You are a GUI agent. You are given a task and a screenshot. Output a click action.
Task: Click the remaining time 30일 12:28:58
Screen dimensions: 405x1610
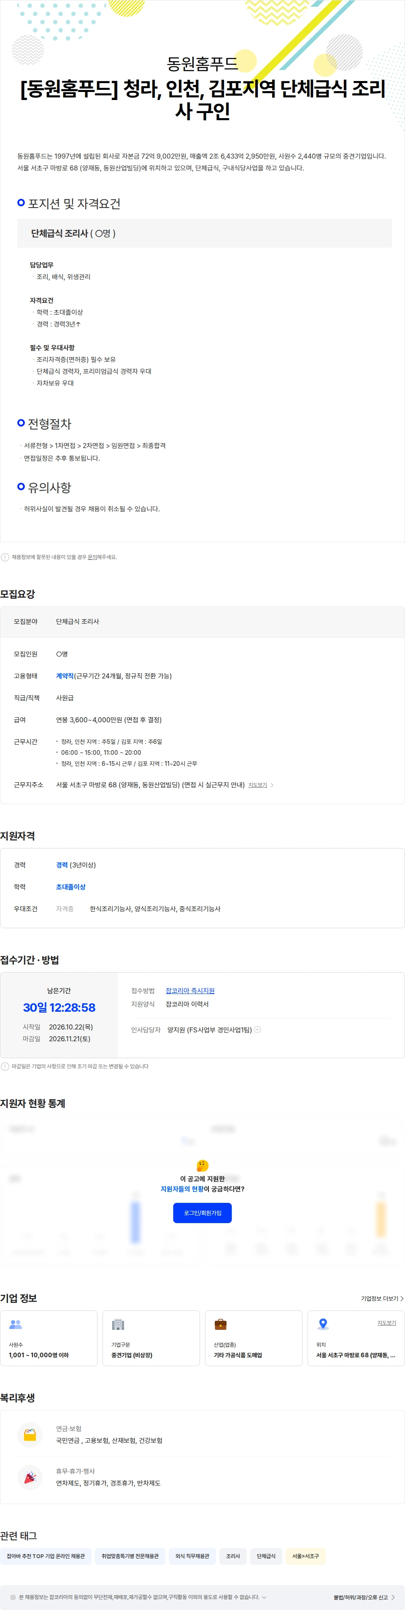59,1007
